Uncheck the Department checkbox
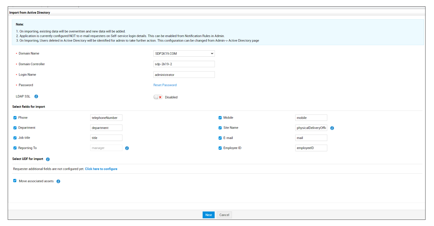The image size is (434, 226). click(15, 128)
